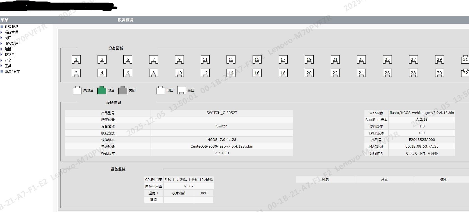Click port 21 icon
The height and width of the screenshot is (212, 469).
coord(335,59)
